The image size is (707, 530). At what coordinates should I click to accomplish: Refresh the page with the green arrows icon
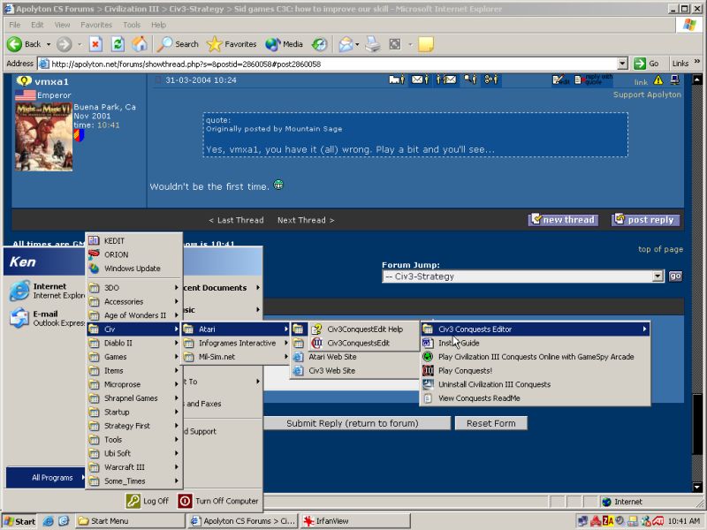point(118,44)
